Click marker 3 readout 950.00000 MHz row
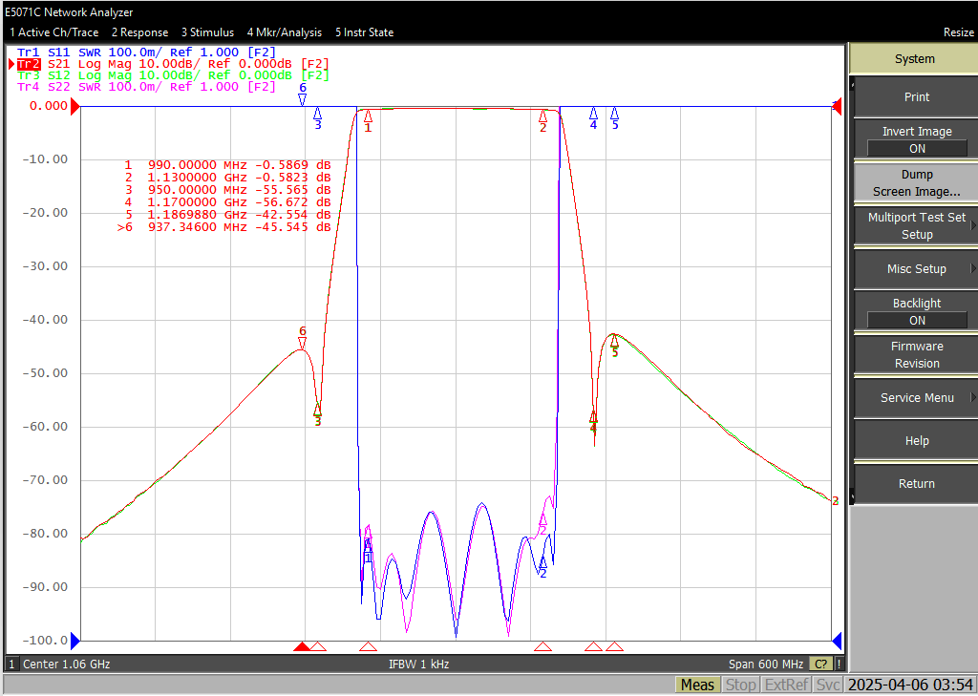978x696 pixels. 227,190
